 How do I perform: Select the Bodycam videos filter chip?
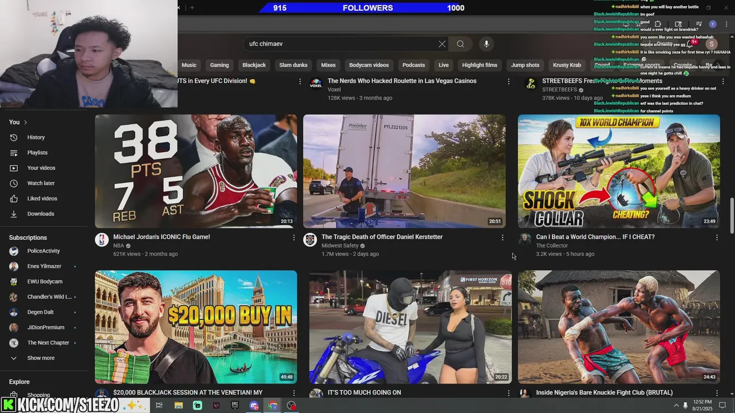369,65
